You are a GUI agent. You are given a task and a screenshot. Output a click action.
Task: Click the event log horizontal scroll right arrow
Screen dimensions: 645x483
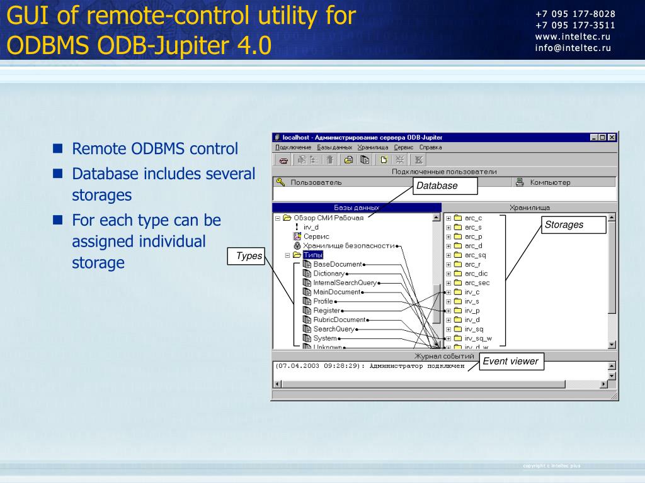(x=603, y=384)
